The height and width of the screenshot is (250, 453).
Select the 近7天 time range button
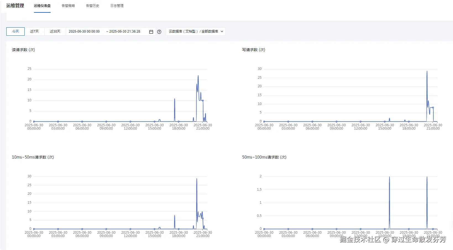click(35, 31)
